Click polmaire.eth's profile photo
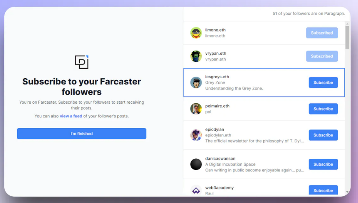 [x=196, y=109]
